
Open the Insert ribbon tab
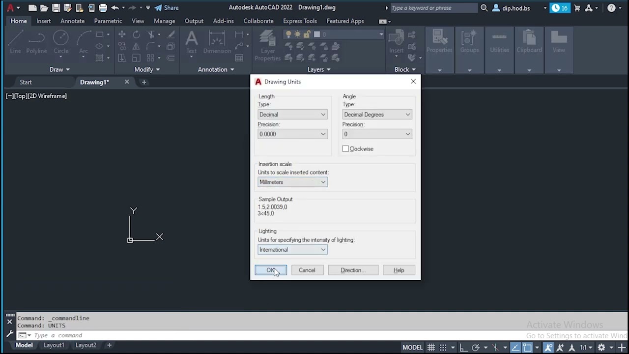(x=43, y=21)
